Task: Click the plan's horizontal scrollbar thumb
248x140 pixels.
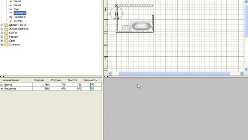Action: [174, 73]
